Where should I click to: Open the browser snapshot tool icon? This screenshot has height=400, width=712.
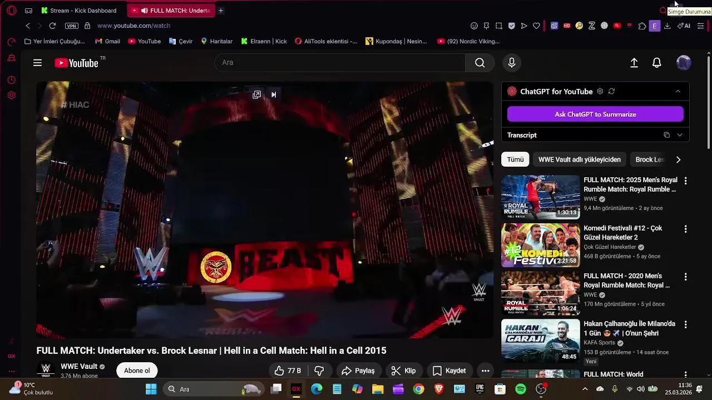[x=499, y=26]
